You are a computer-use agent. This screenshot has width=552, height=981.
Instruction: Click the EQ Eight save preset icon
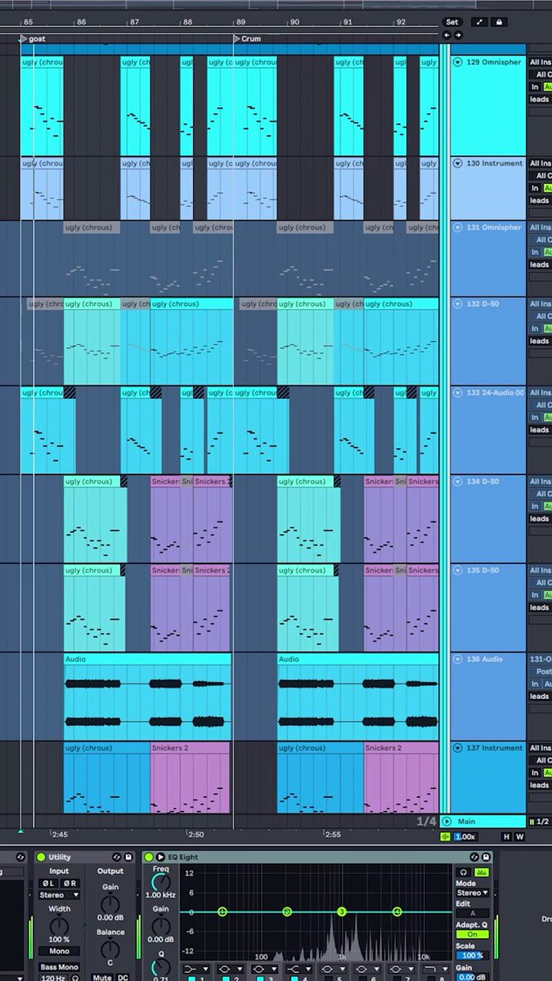pyautogui.click(x=486, y=857)
